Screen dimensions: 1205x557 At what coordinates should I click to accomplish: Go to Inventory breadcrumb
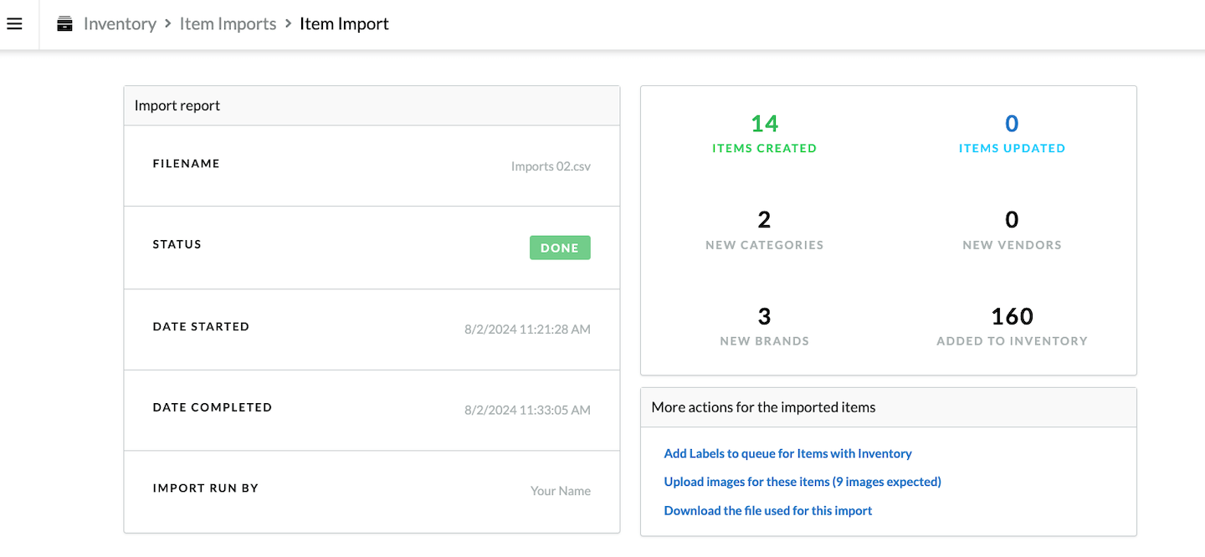pyautogui.click(x=120, y=24)
